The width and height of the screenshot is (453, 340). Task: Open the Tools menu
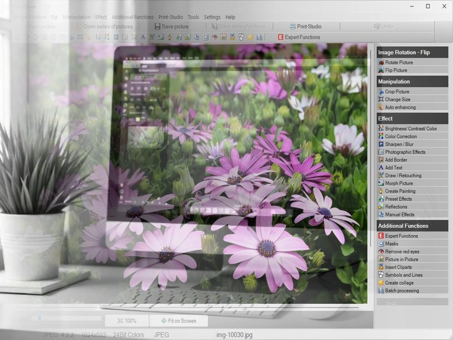(193, 17)
